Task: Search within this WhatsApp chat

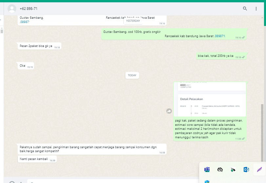Action: [x=245, y=9]
